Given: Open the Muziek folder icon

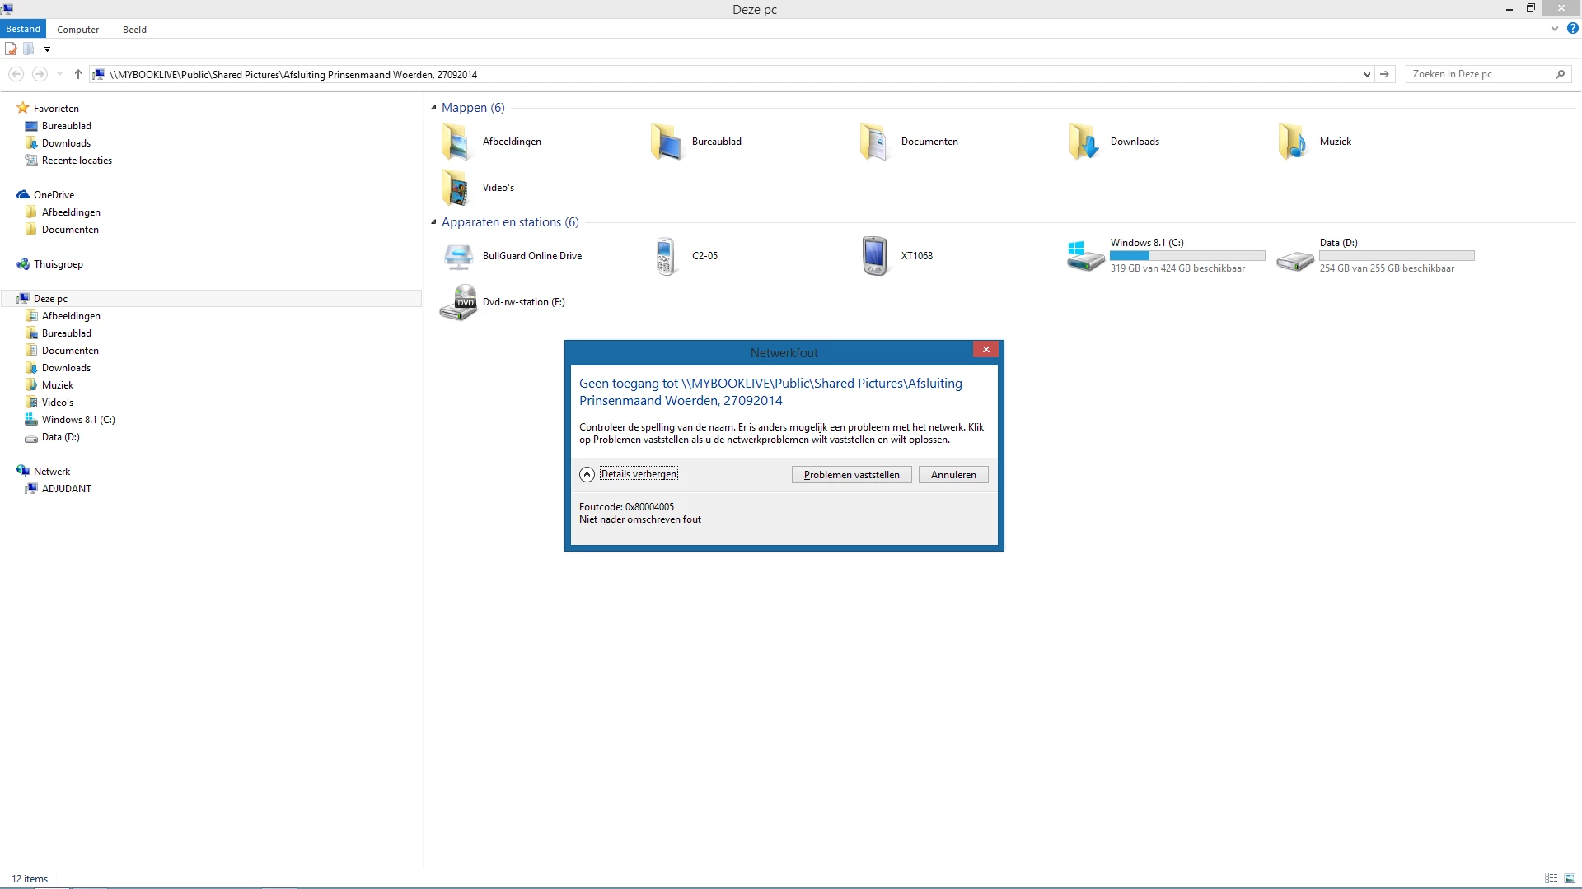Looking at the screenshot, I should click(x=1294, y=142).
